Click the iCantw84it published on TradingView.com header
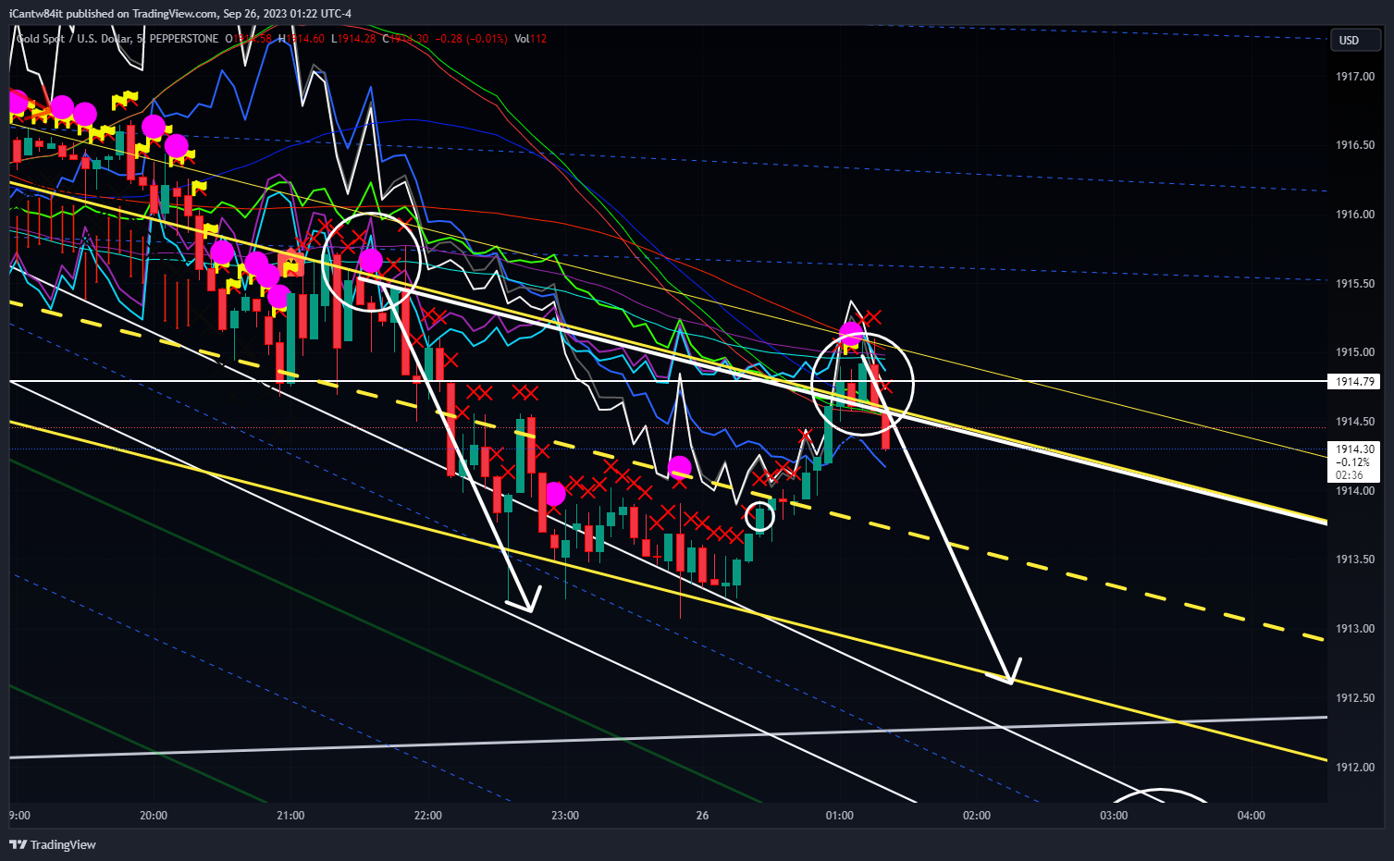1394x861 pixels. (x=180, y=13)
